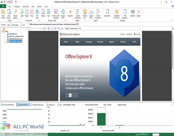Open the Log tab
The width and height of the screenshot is (174, 136).
coord(59,105)
